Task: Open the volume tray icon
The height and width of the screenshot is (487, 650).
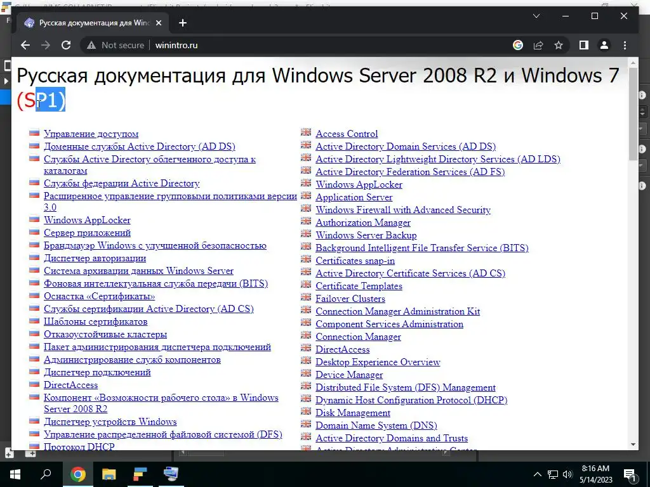Action: (x=567, y=474)
